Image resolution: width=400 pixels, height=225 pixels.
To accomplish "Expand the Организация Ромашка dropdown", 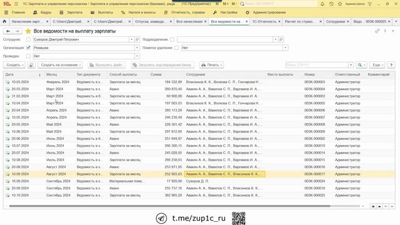I will click(x=137, y=47).
